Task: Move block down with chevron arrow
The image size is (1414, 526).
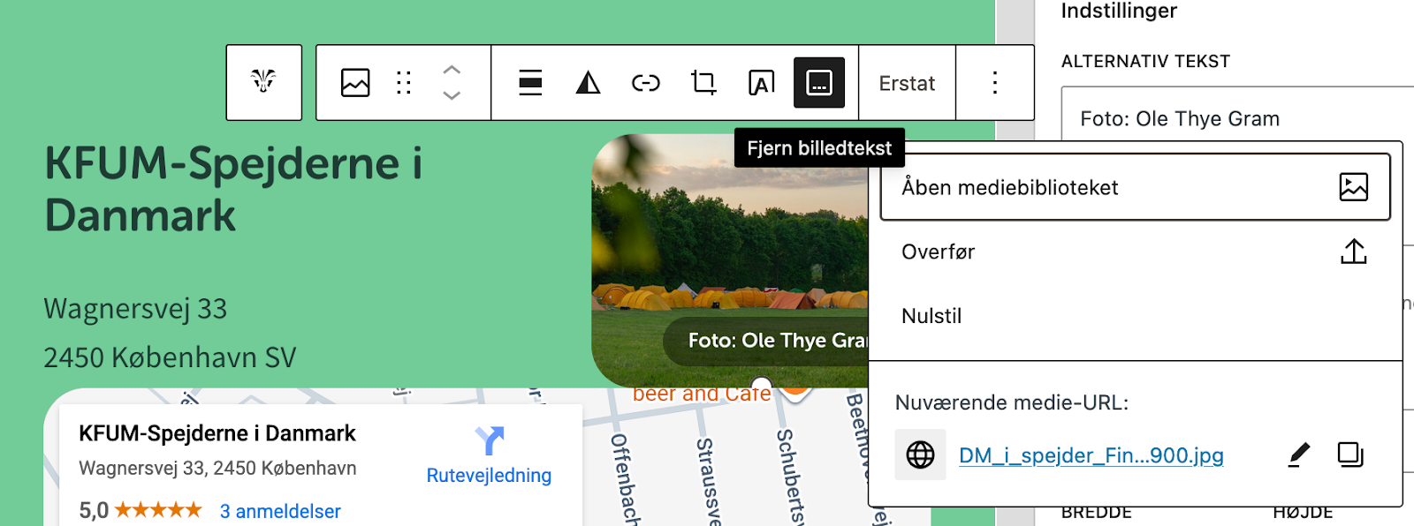Action: click(452, 95)
